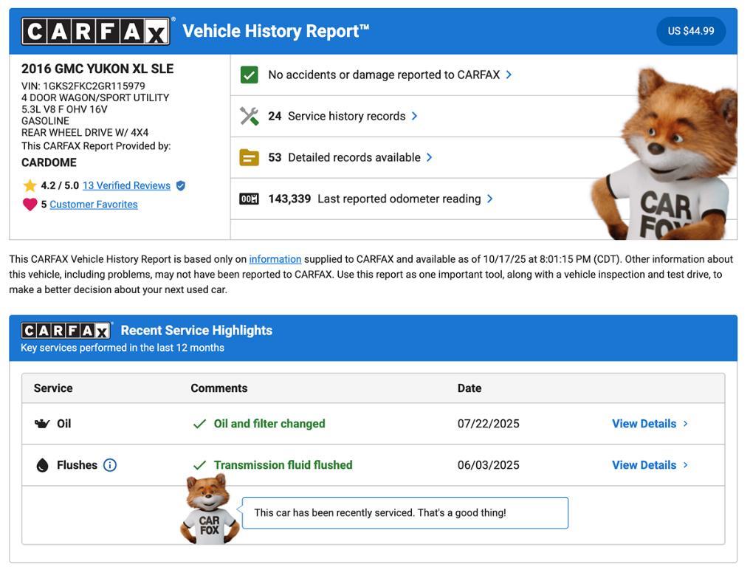The width and height of the screenshot is (750, 567).
Task: Click the CARFAX logo in the header
Action: (x=96, y=31)
